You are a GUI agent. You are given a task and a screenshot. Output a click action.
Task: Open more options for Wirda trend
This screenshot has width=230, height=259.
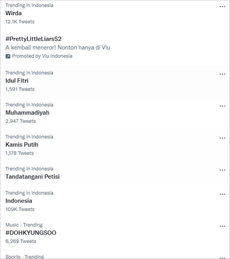[x=222, y=7]
